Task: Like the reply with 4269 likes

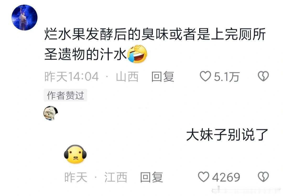Action: [203, 177]
